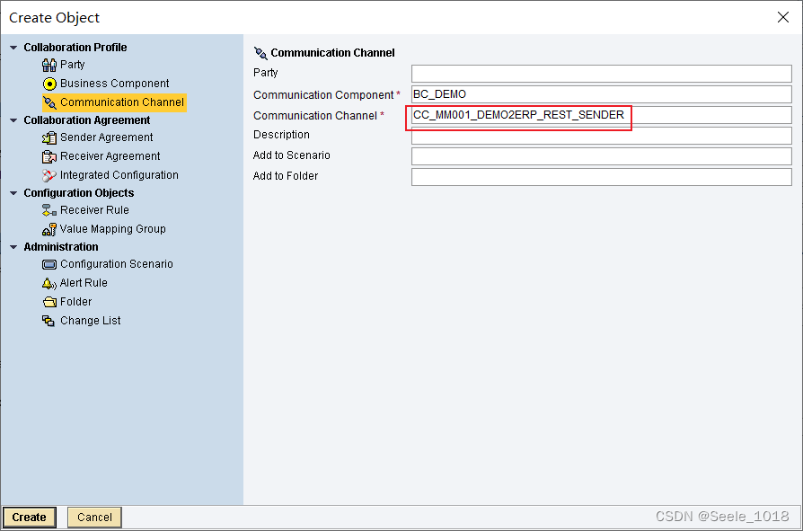Click the Communication Component field BC_DEMO

coord(601,94)
